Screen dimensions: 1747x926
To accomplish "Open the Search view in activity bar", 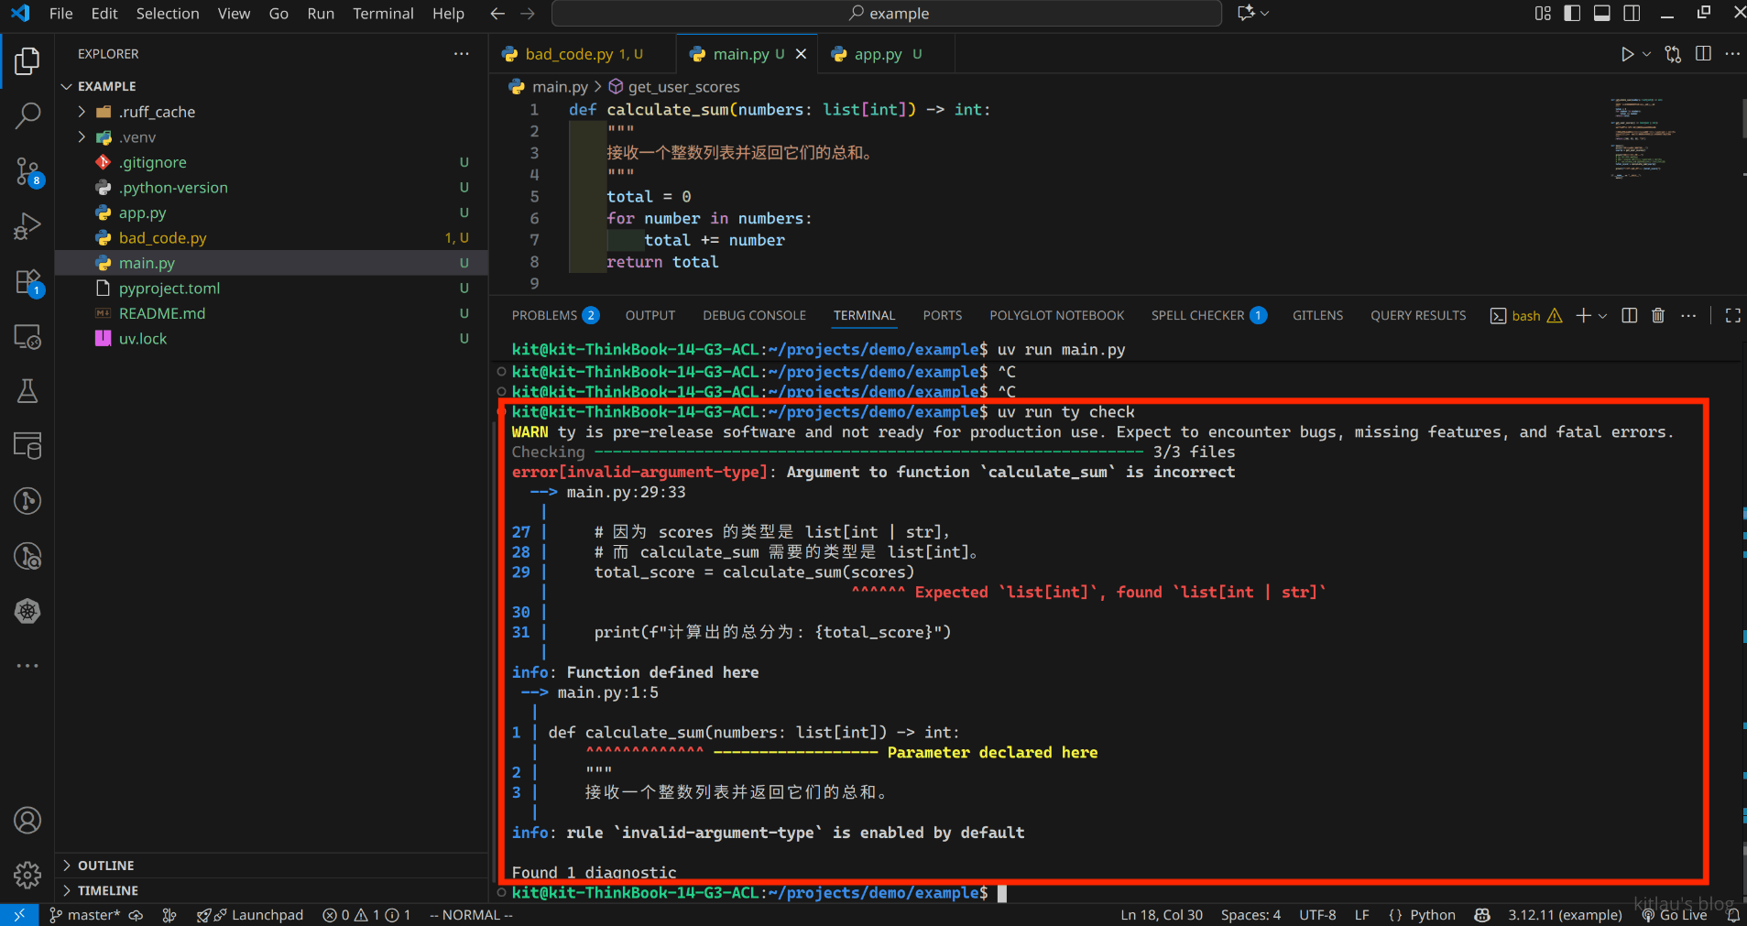I will [27, 115].
